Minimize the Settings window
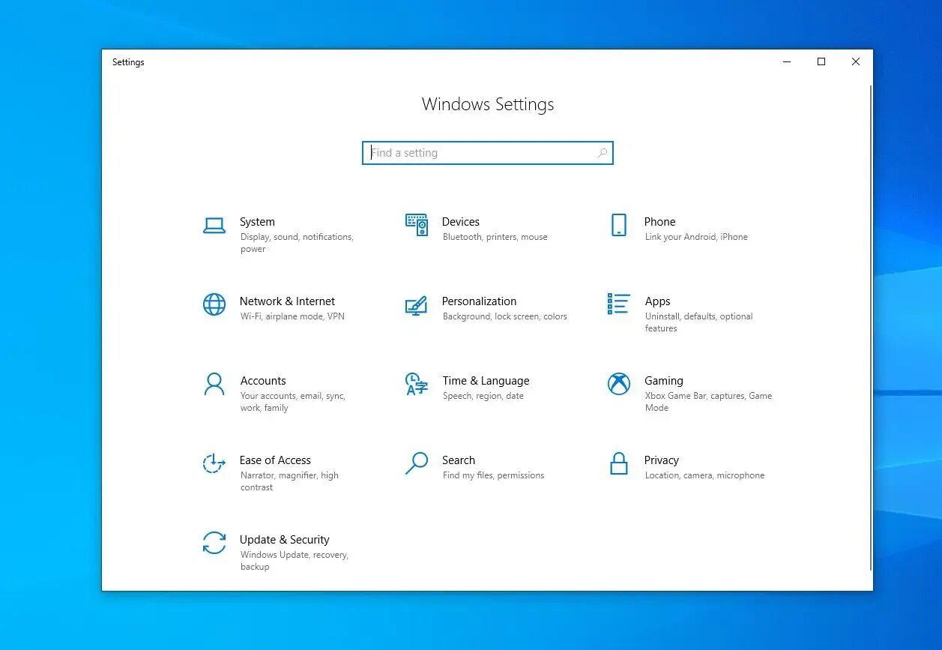Viewport: 942px width, 650px height. point(787,62)
